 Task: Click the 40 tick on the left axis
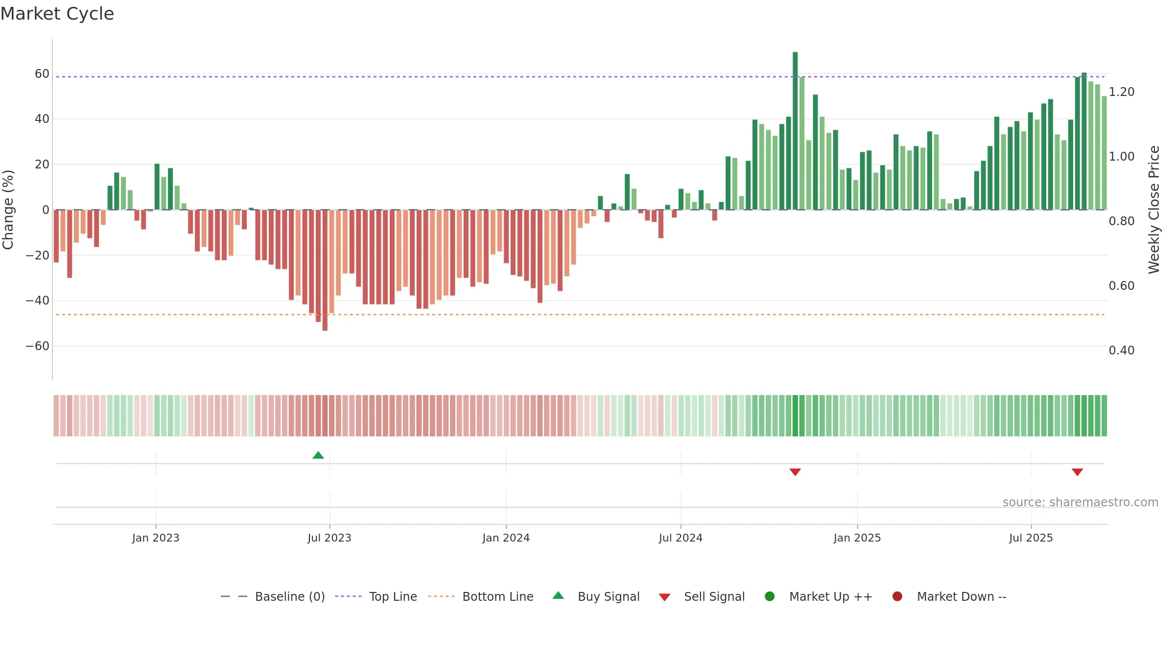(42, 119)
